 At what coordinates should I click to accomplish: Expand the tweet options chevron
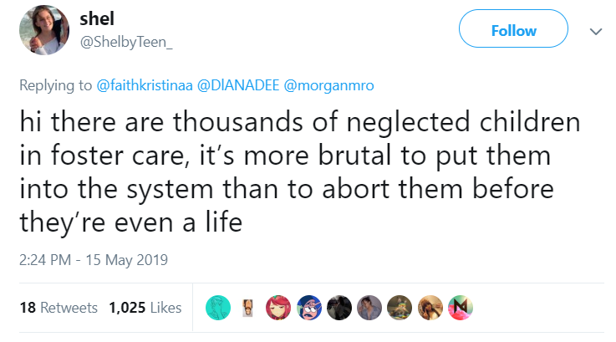click(x=595, y=32)
